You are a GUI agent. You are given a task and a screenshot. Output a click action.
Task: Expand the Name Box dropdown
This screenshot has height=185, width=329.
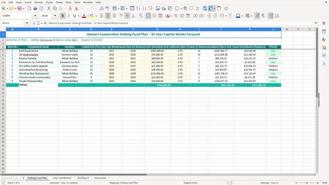tap(27, 23)
